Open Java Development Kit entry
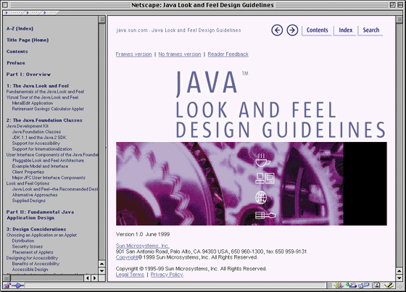This screenshot has height=292, width=406. click(x=28, y=126)
